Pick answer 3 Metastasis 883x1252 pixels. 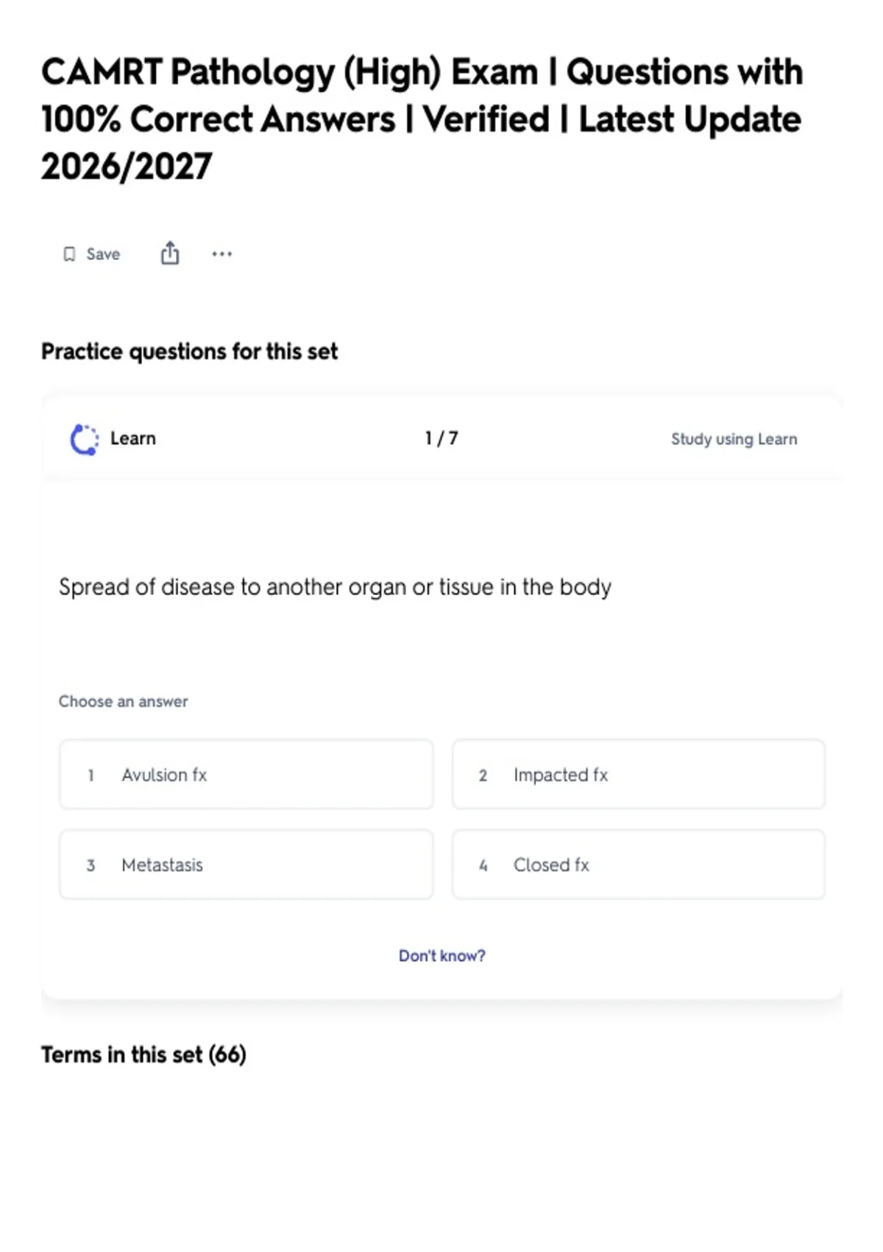(x=247, y=865)
